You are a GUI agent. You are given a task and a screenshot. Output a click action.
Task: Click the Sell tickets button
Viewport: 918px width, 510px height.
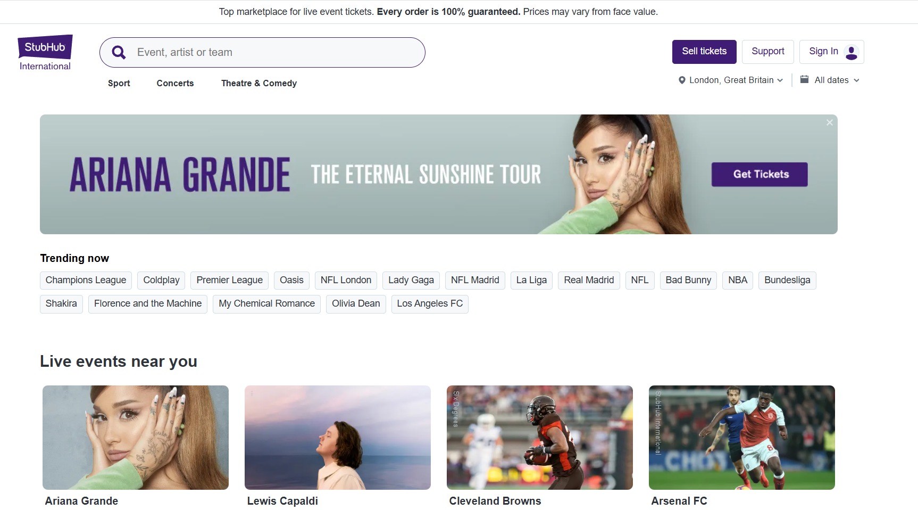[704, 52]
